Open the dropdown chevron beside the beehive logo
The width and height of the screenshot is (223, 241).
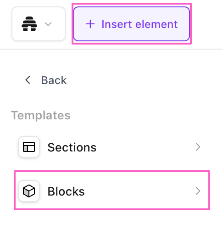point(48,24)
